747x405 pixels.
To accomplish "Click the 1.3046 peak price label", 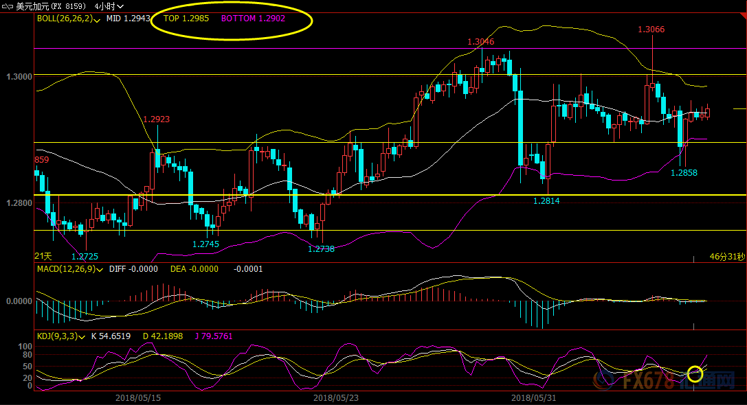I will (480, 42).
